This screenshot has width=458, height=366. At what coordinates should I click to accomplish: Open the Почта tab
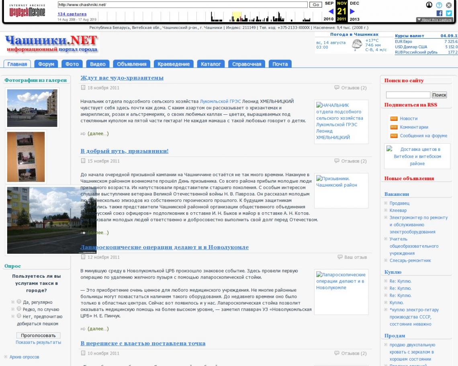(280, 64)
